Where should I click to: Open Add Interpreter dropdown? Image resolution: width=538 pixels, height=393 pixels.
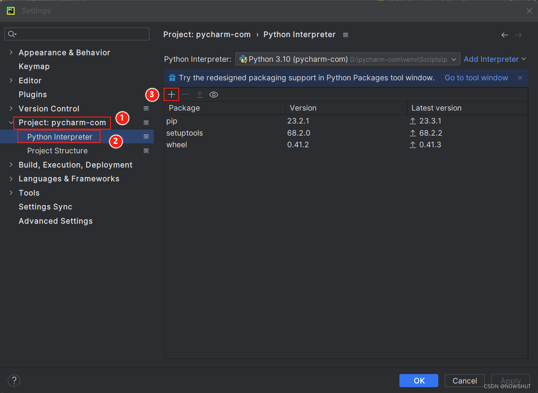click(495, 59)
